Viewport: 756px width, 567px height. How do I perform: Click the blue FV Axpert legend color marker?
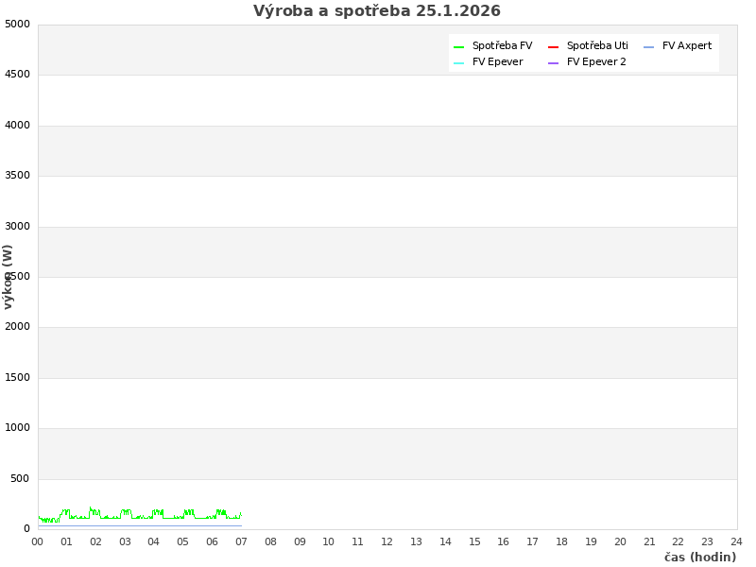pyautogui.click(x=648, y=47)
